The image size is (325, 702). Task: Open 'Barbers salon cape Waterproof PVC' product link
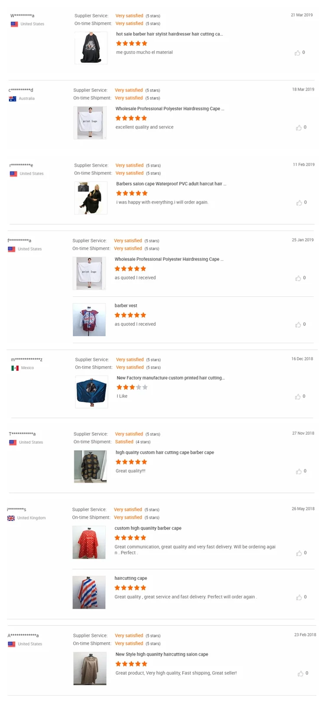click(x=171, y=184)
